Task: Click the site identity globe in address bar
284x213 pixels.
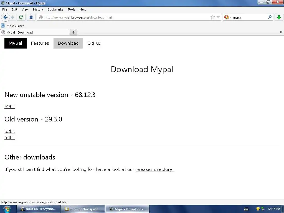Action: (41, 17)
